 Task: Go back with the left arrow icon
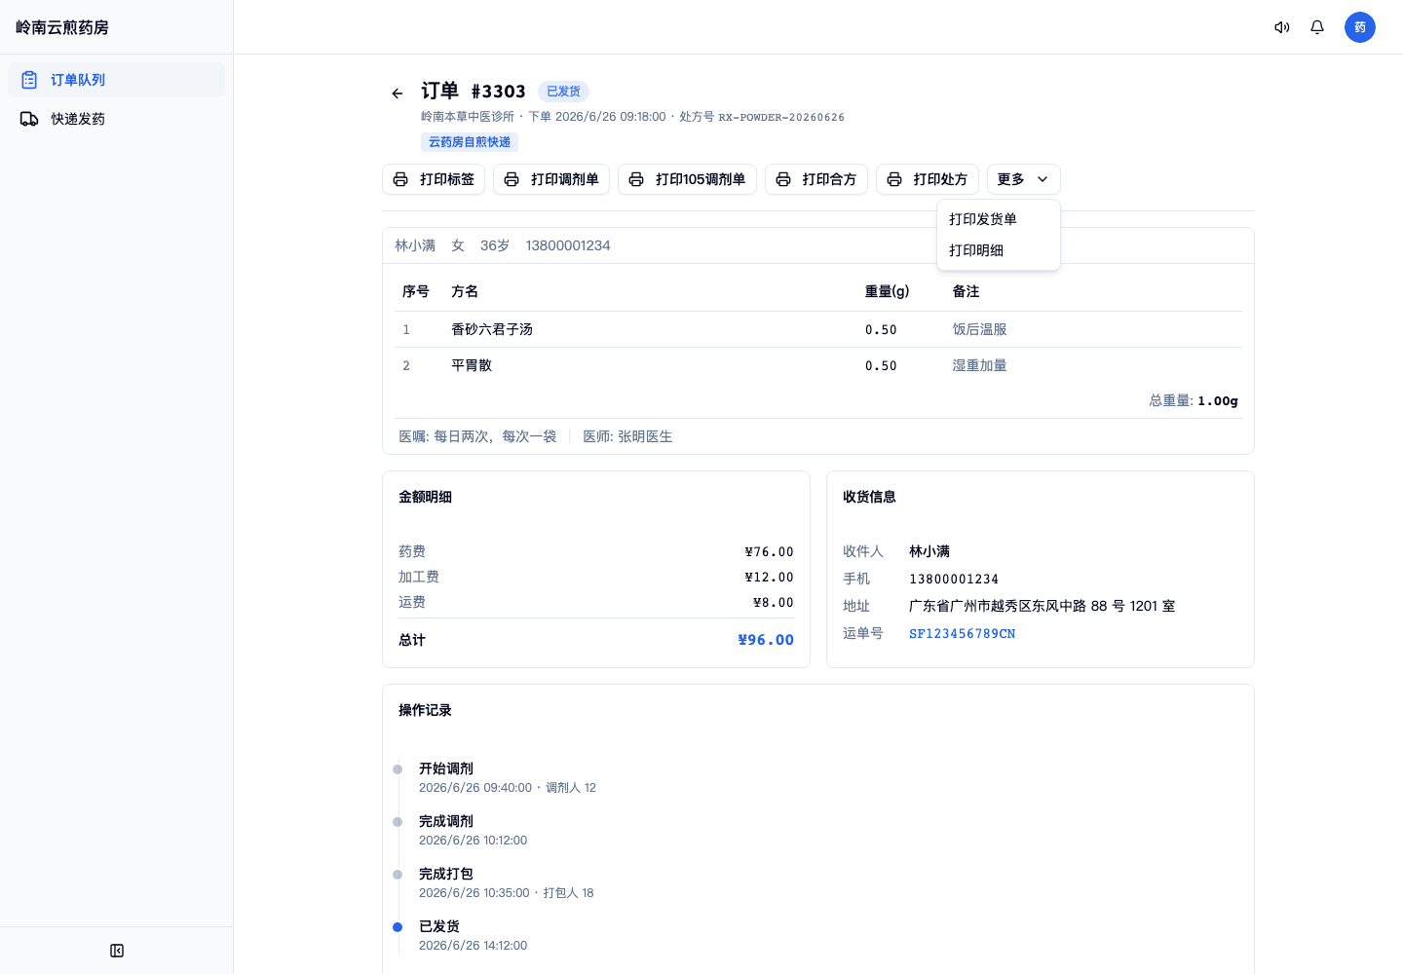coord(398,94)
